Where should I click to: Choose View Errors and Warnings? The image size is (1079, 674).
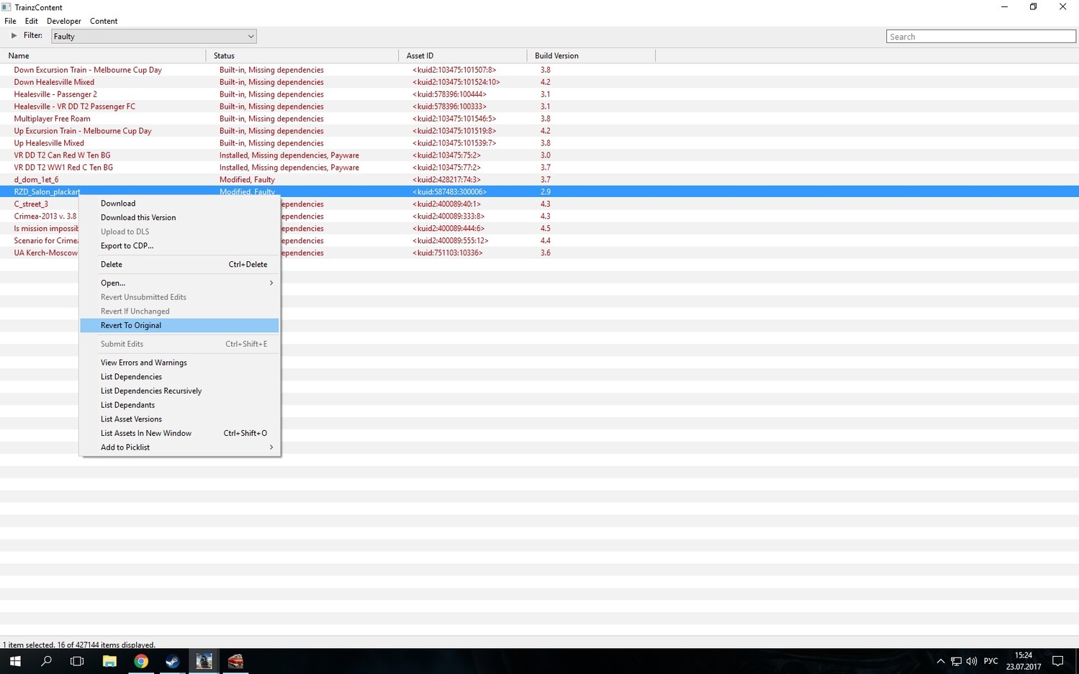pos(144,363)
